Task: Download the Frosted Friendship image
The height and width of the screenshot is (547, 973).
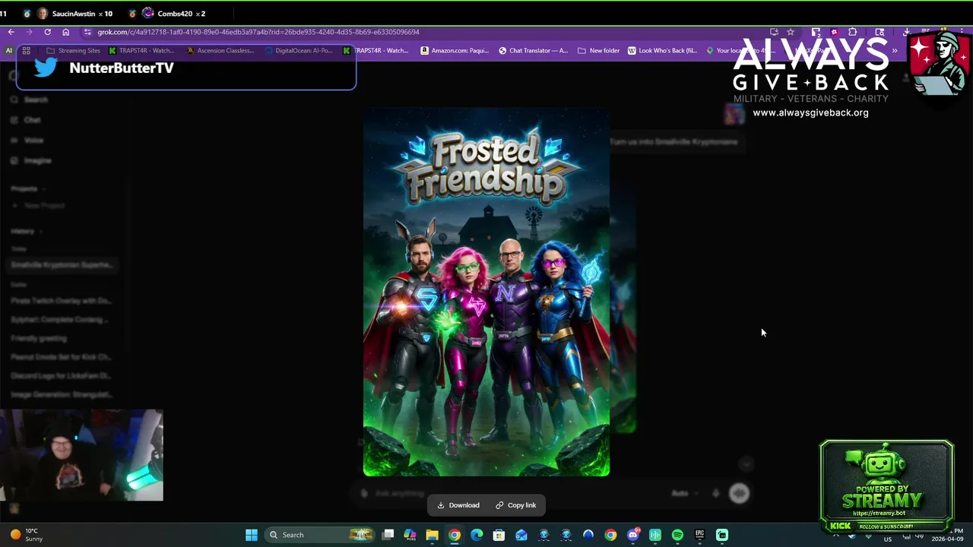Action: pos(458,505)
